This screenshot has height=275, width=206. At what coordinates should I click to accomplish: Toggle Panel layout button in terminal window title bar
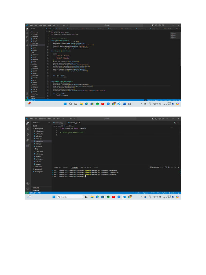pyautogui.click(x=156, y=118)
